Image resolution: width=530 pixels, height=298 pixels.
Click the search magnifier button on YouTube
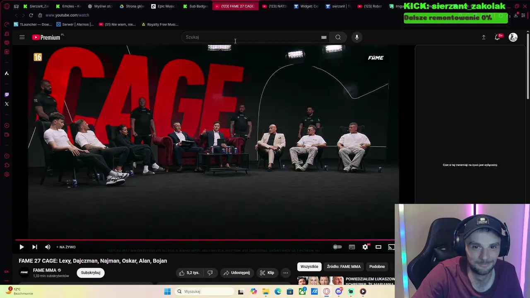338,37
